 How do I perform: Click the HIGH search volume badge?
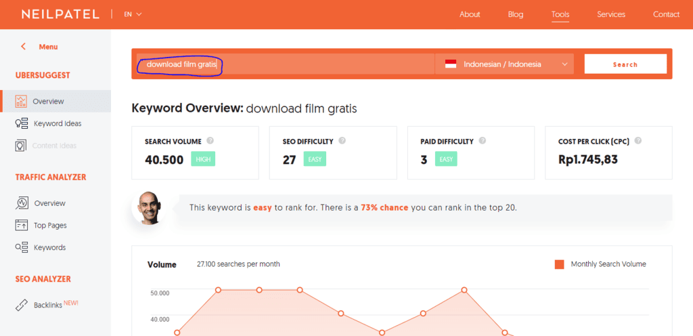tap(203, 159)
